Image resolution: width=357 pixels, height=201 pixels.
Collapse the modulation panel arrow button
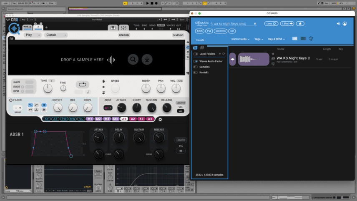coord(160,119)
